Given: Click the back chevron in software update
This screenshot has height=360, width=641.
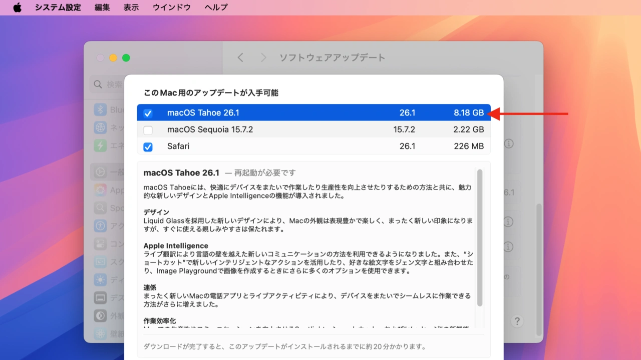Looking at the screenshot, I should [x=240, y=57].
